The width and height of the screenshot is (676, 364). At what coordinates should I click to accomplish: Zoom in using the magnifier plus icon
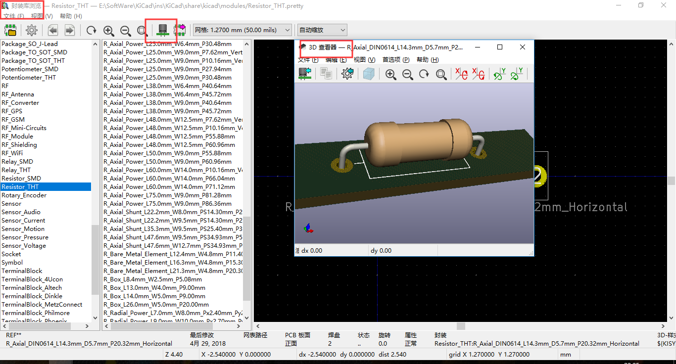[x=109, y=30]
